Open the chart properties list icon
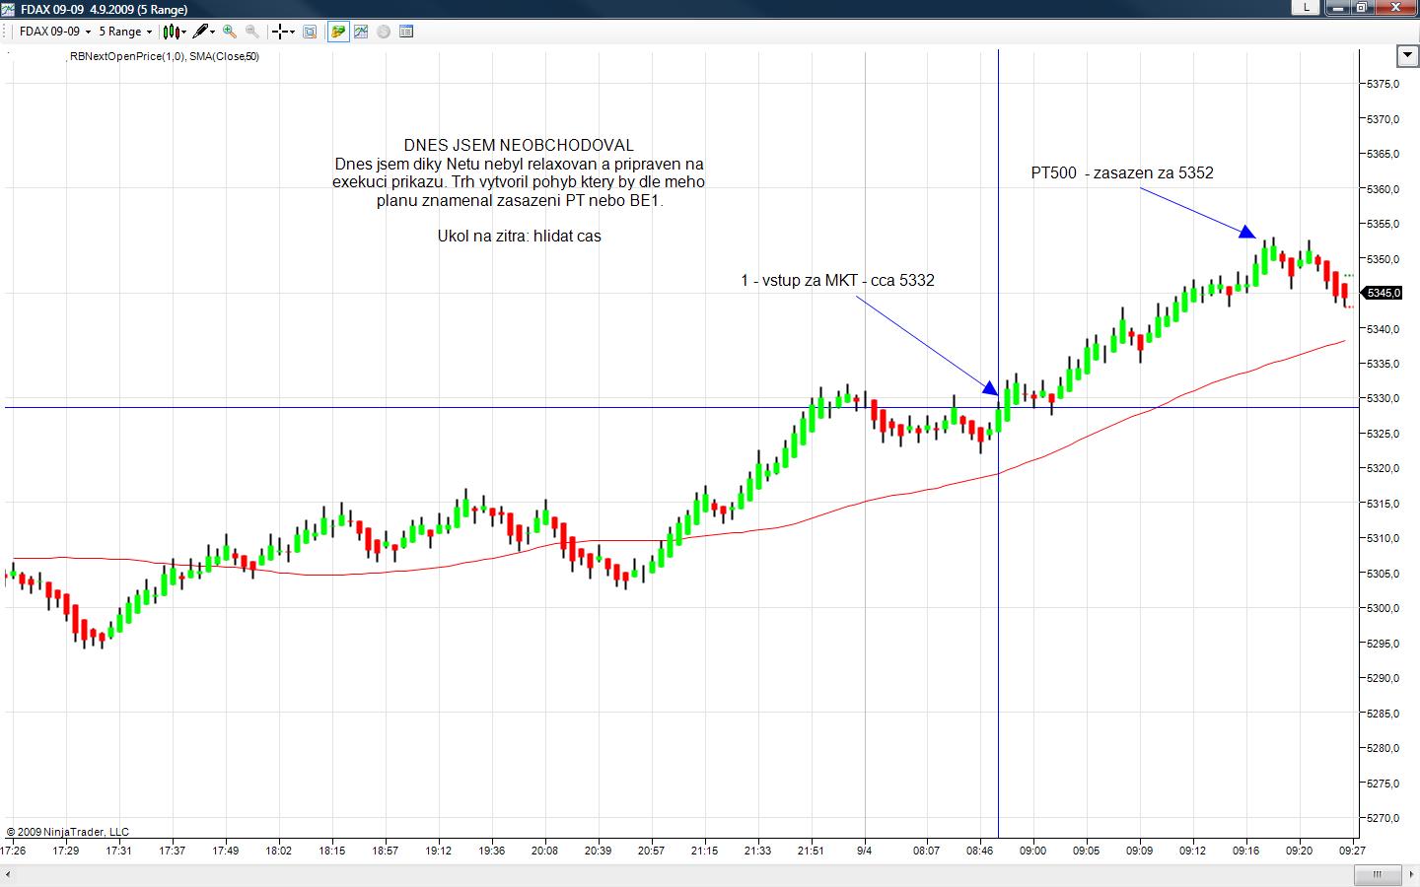 coord(406,32)
